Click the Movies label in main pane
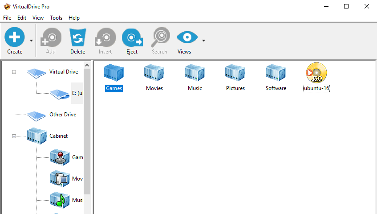The width and height of the screenshot is (377, 214). (x=154, y=88)
